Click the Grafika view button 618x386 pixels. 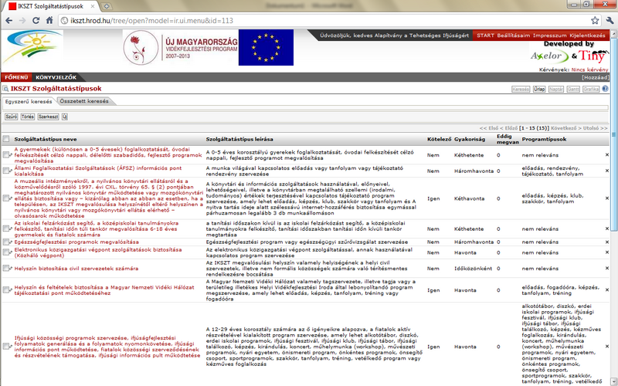point(591,89)
